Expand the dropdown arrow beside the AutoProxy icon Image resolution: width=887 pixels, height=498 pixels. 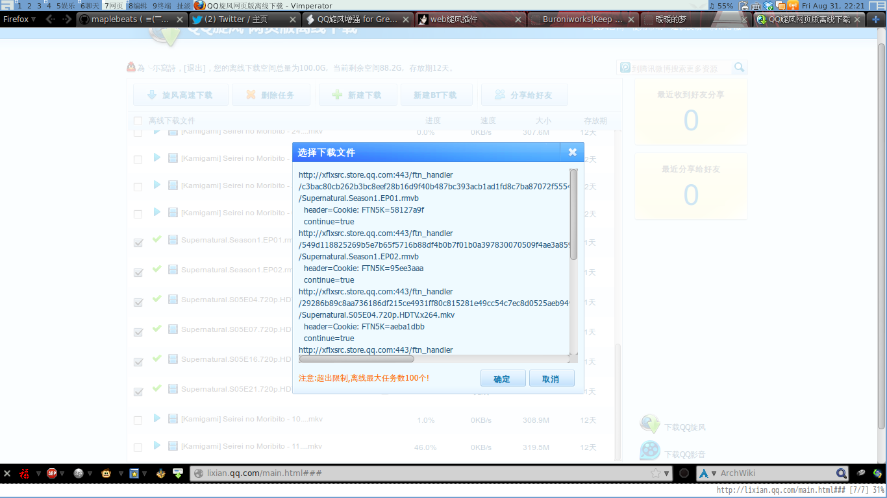(38, 474)
